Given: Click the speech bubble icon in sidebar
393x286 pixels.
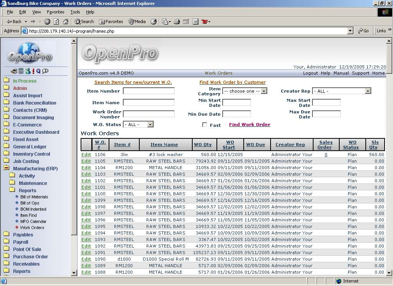Looking at the screenshot, I should [45, 71].
